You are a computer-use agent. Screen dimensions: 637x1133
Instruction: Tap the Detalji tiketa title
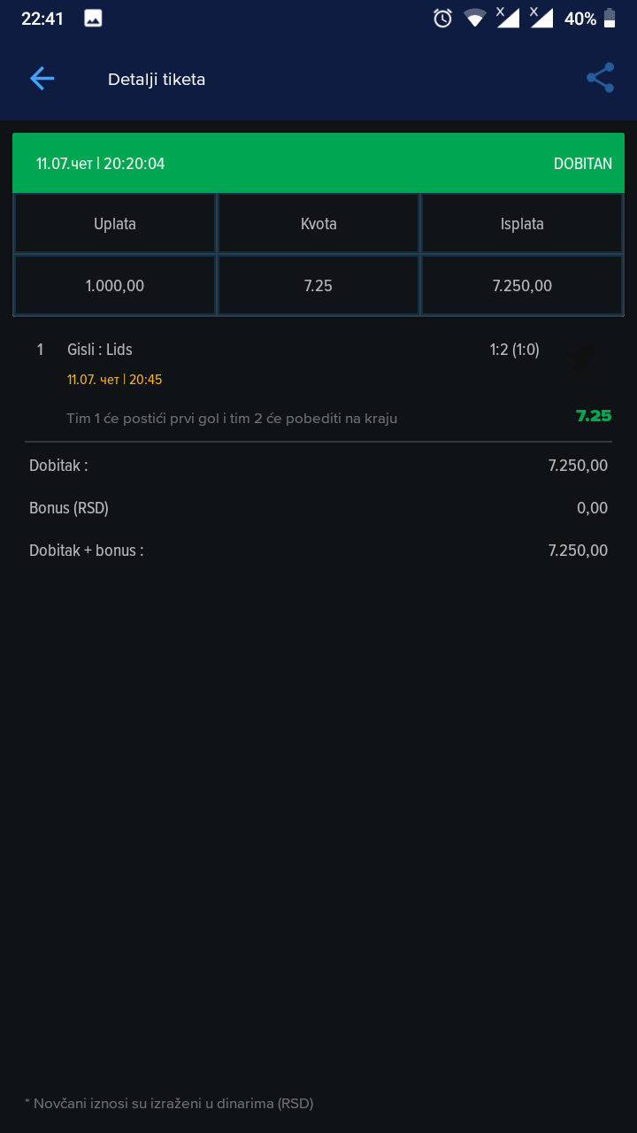157,80
